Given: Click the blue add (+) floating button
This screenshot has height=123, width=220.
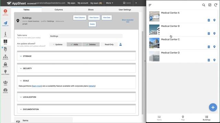Looking at the screenshot, I should [213, 107].
